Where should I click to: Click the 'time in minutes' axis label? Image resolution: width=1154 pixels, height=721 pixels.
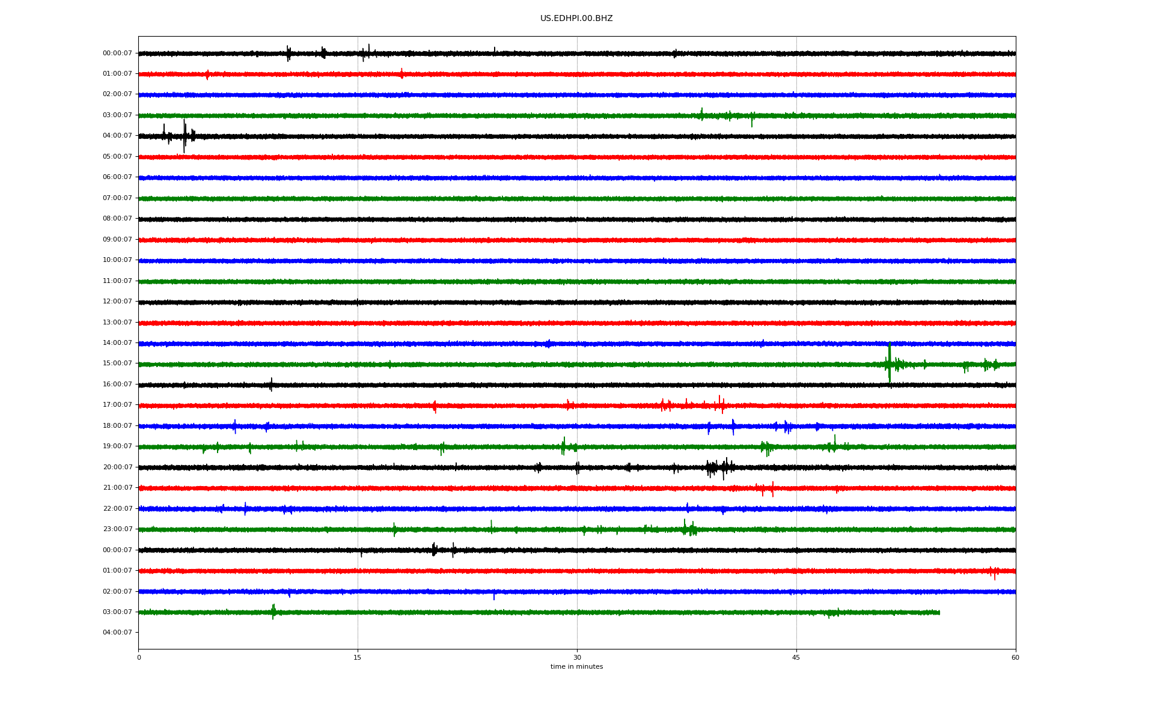(x=576, y=667)
